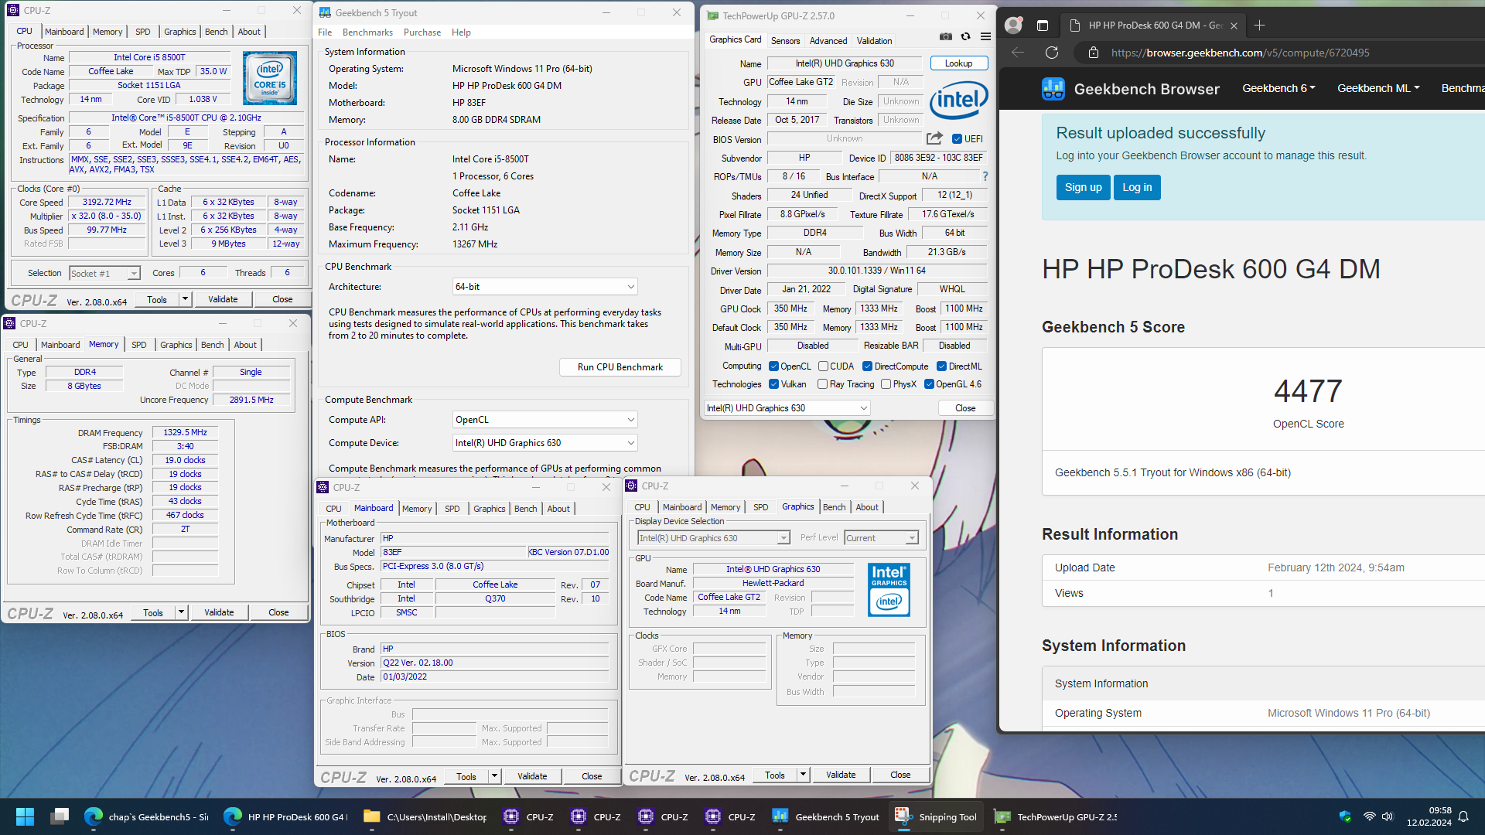Image resolution: width=1485 pixels, height=835 pixels.
Task: Open notification bell in system tray
Action: [x=1463, y=816]
